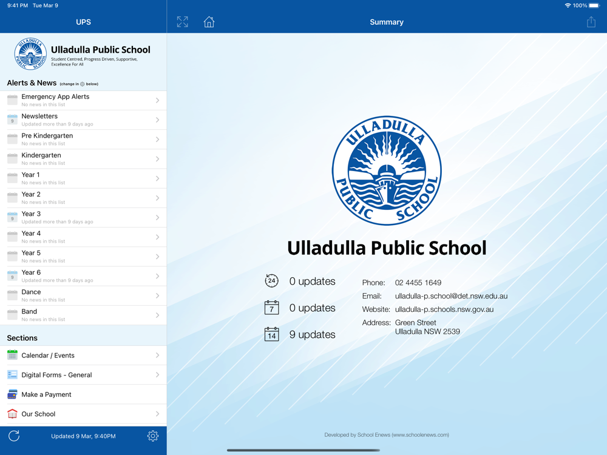Open website ulladulla-p.schools.nsw.gov.au
The height and width of the screenshot is (455, 607).
pos(444,309)
